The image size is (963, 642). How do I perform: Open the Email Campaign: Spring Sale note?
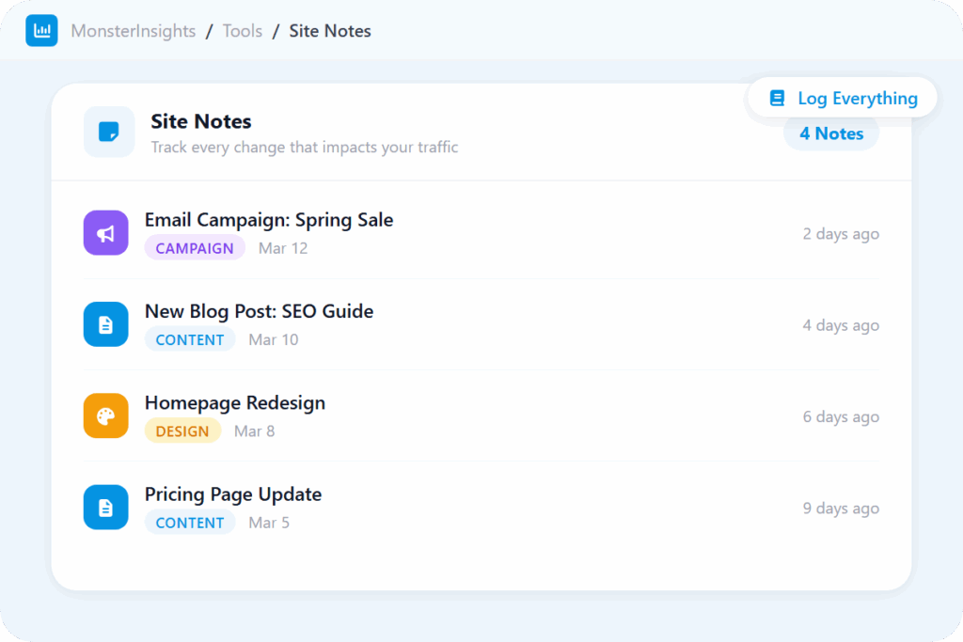point(269,220)
